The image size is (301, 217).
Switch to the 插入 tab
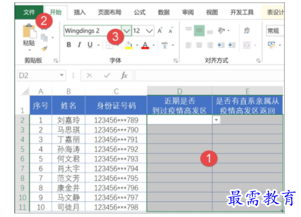pos(79,13)
